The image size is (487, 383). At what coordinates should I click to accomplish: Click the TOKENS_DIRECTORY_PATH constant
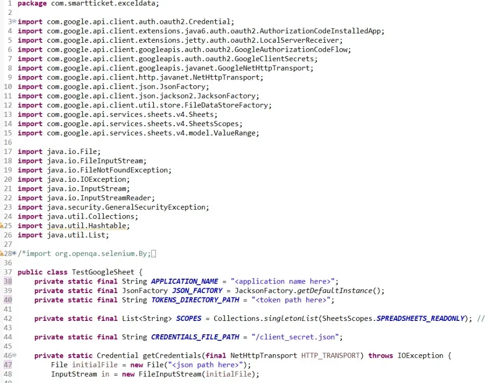pos(195,300)
